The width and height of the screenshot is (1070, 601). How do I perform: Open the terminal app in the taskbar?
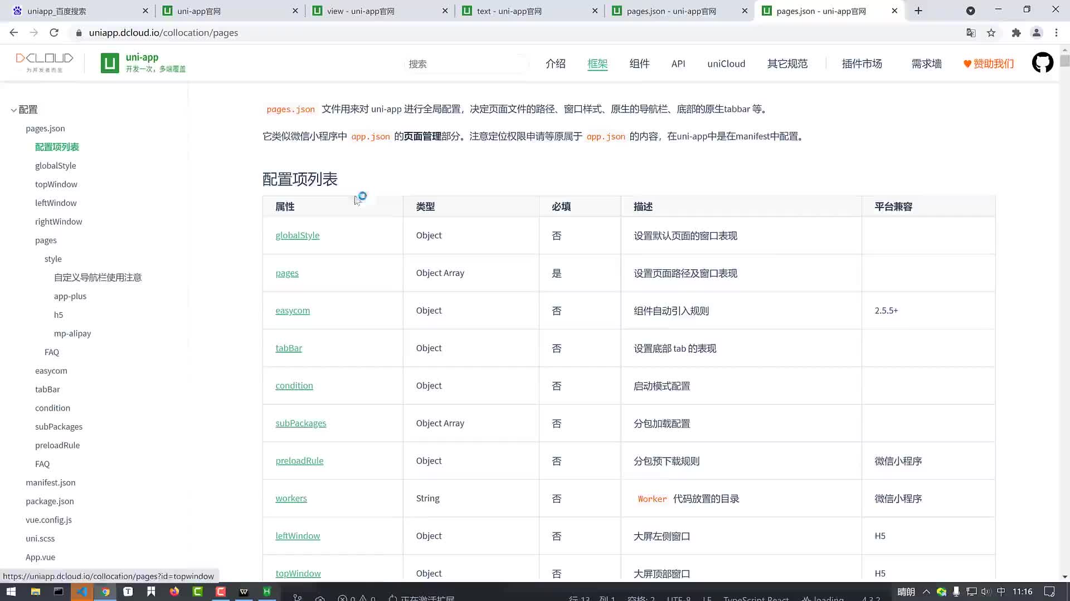[x=59, y=592]
